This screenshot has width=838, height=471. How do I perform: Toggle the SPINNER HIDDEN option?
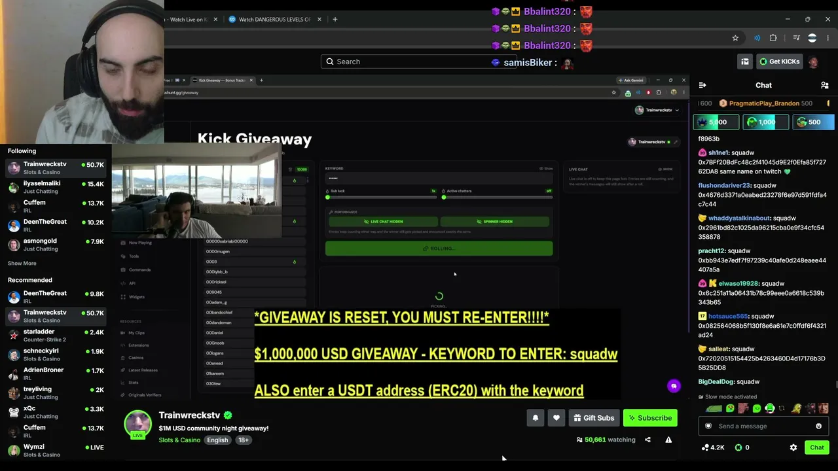click(x=494, y=222)
